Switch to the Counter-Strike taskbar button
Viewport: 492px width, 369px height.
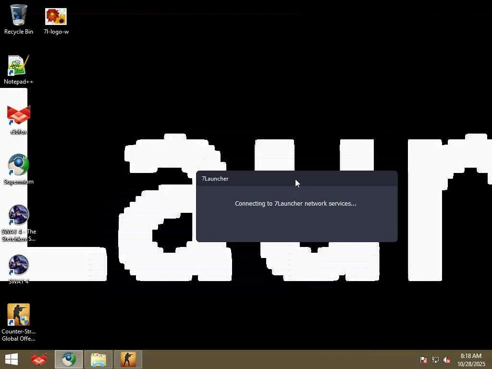tap(128, 359)
